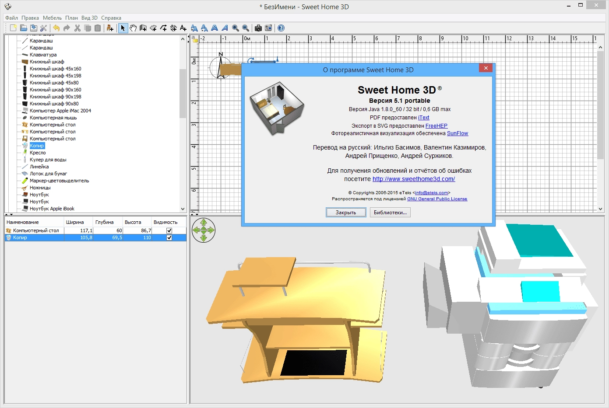Click Закрыть button in About dialog
Image resolution: width=609 pixels, height=408 pixels.
(346, 213)
